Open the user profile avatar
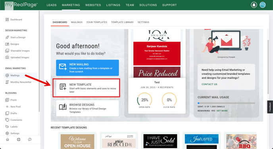Screen dimensions: 273x149 pyautogui.click(x=263, y=5)
